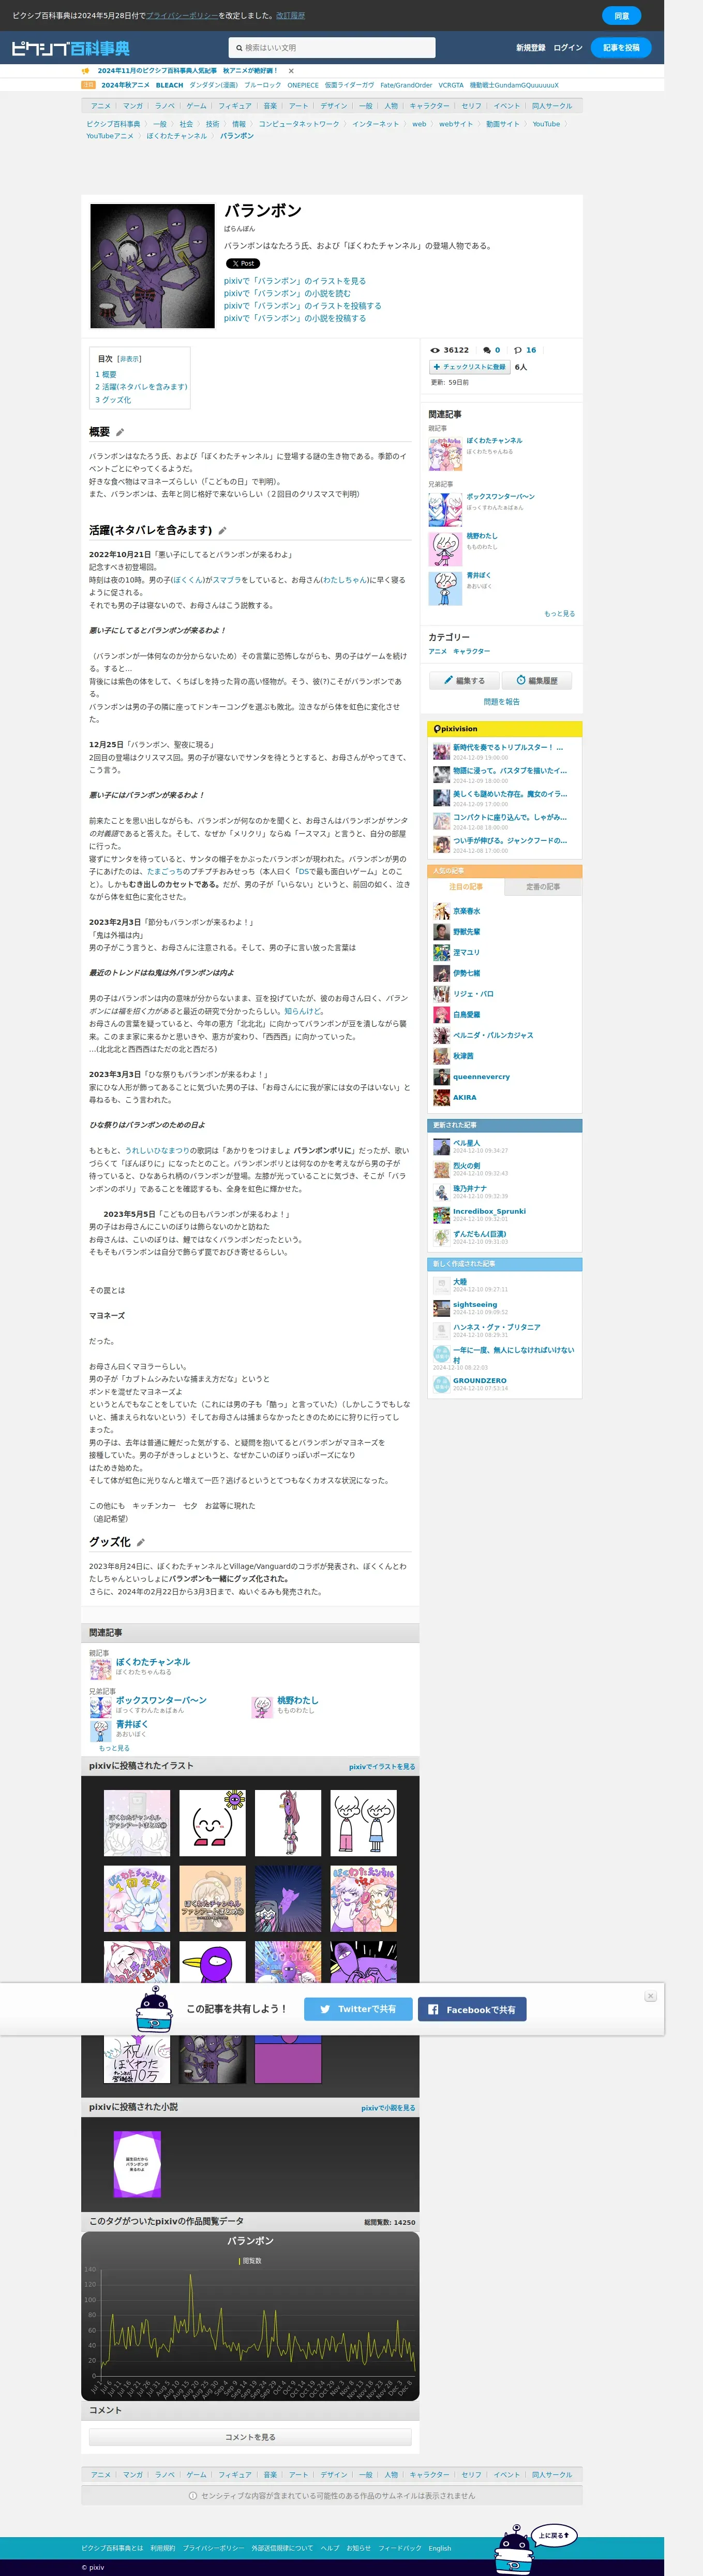Open the プライバシーポリシー link in notice
This screenshot has height=2576, width=703.
(x=182, y=16)
